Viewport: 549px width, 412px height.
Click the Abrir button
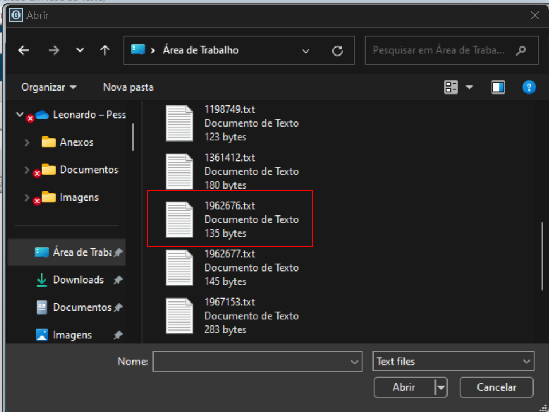pos(404,387)
